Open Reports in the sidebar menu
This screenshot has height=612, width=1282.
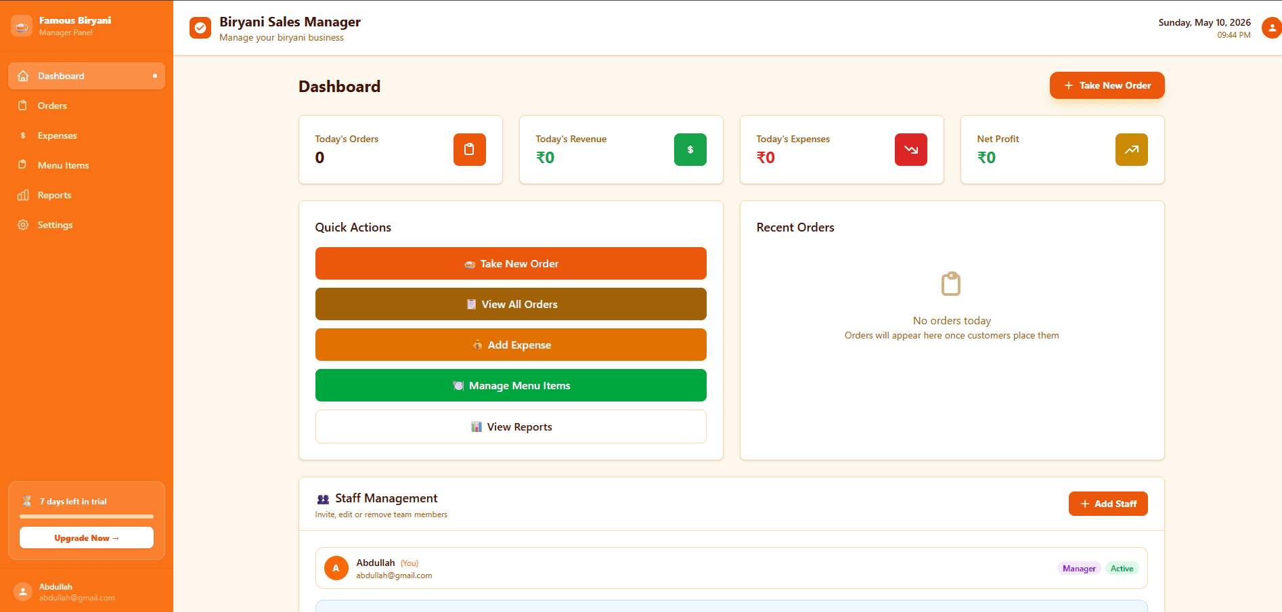(87, 195)
